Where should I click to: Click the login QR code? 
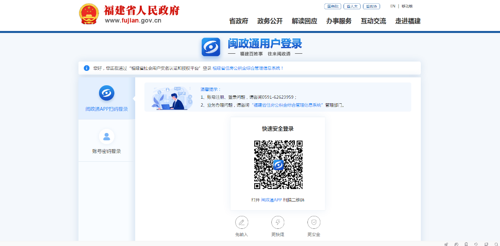point(278,165)
